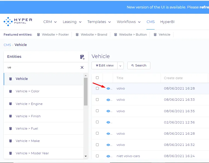This screenshot has width=209, height=163.
Task: Click database icon for Vehicle > Make
Action: click(x=10, y=141)
